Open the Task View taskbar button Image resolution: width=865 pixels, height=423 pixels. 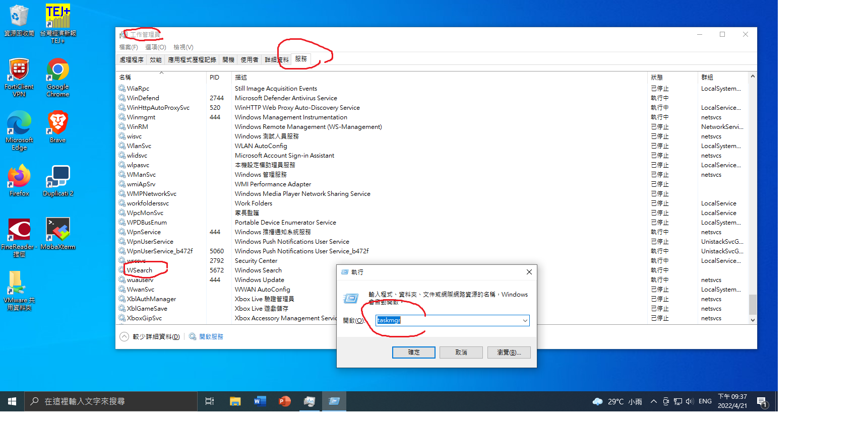point(210,401)
